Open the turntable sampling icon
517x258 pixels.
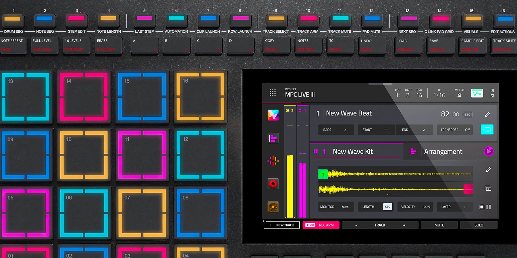click(273, 207)
